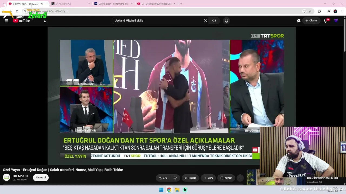Image resolution: width=346 pixels, height=194 pixels.
Task: Click the 1,22 Mn abone subscriber count
Action: pyautogui.click(x=19, y=180)
